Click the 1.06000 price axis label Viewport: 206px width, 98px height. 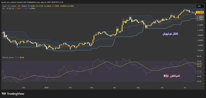[200, 40]
